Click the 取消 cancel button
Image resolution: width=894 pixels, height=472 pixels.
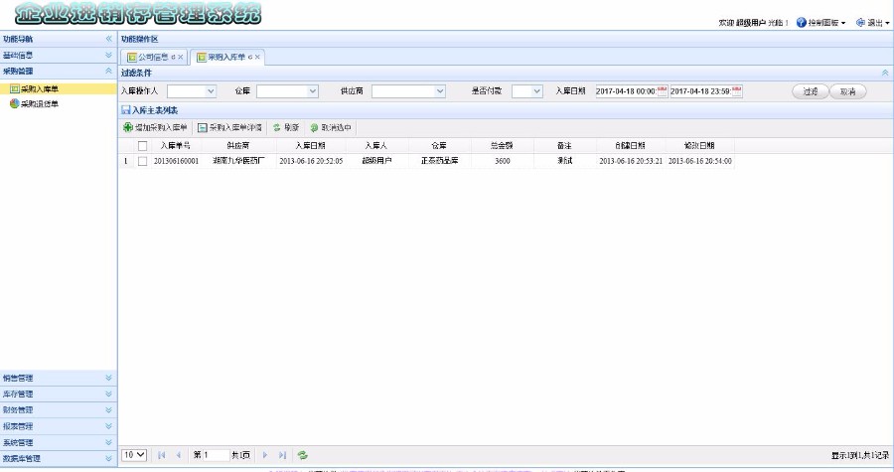coord(848,91)
